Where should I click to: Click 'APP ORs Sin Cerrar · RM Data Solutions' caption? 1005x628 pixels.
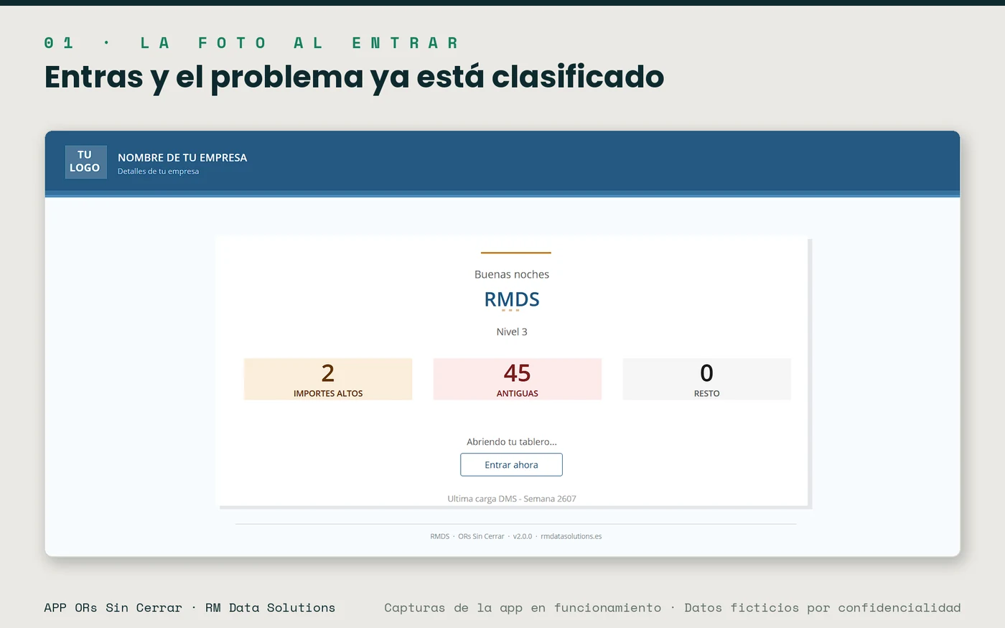point(190,608)
